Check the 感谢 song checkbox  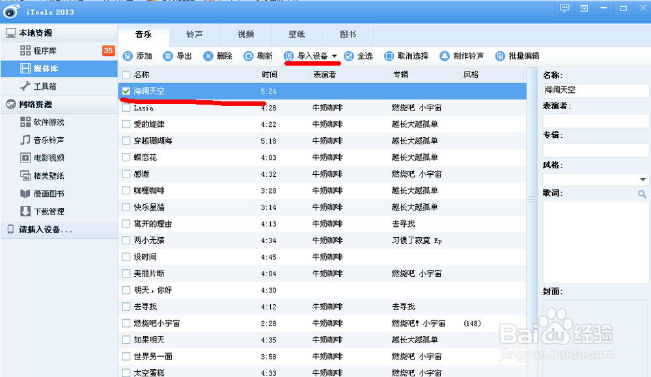pos(126,174)
